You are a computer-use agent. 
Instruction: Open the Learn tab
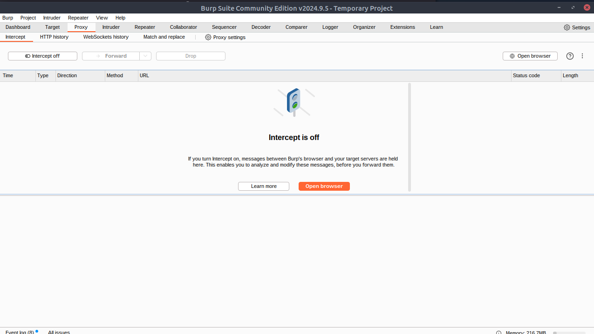[437, 27]
